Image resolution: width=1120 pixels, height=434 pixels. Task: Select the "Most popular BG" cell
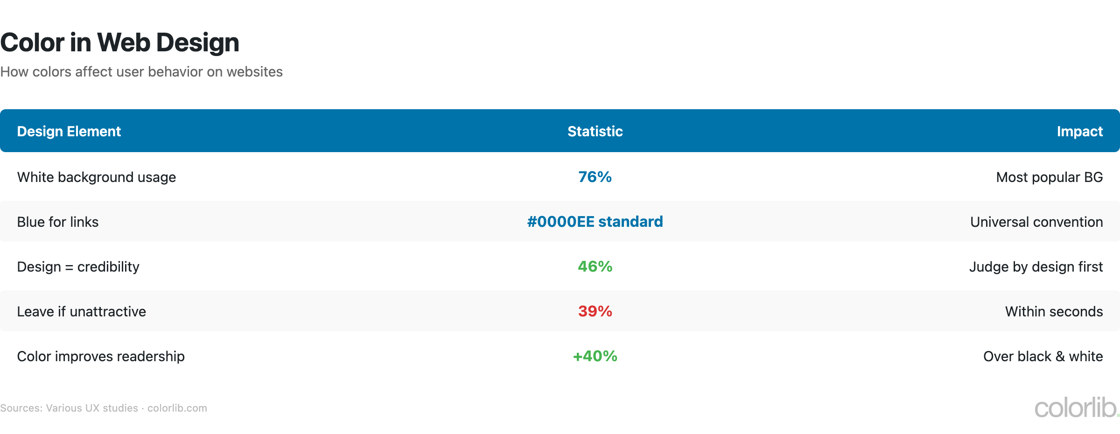point(1049,177)
